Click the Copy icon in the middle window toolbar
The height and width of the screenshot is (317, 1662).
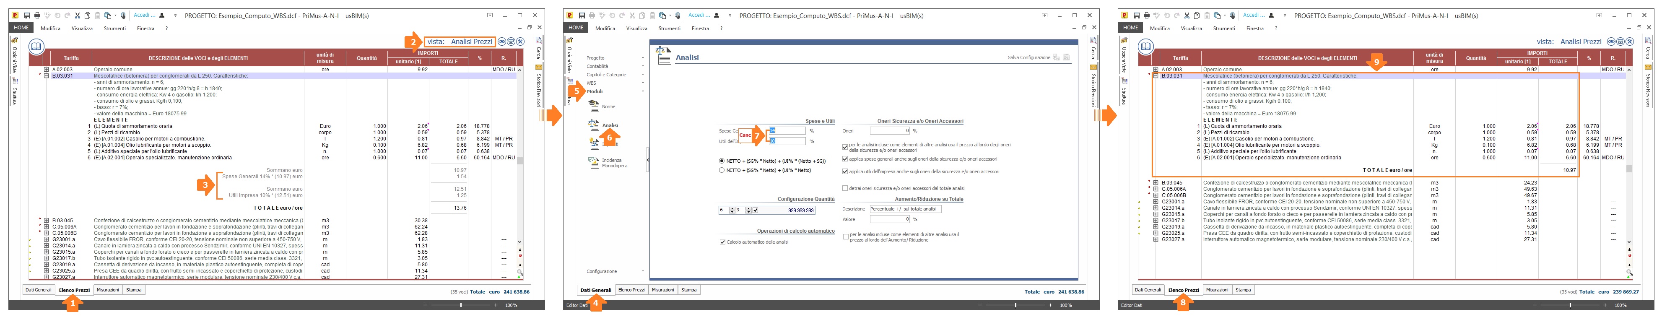tap(642, 16)
